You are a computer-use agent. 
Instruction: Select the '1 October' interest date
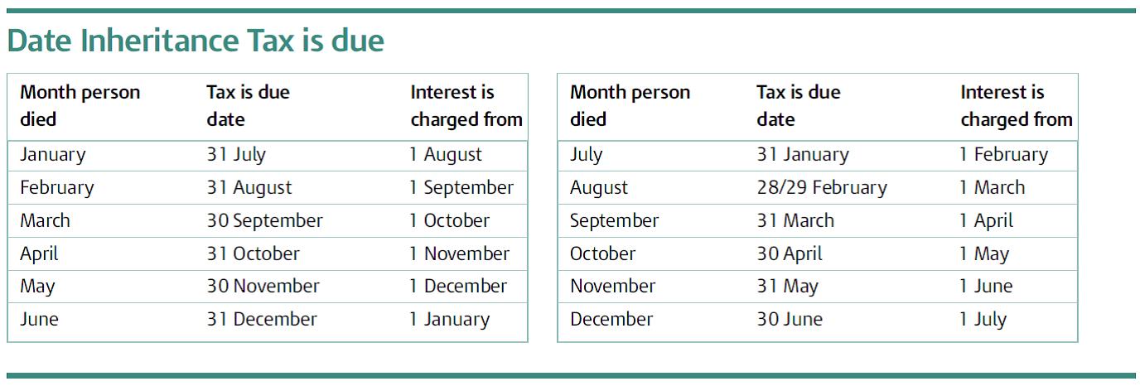click(x=449, y=221)
